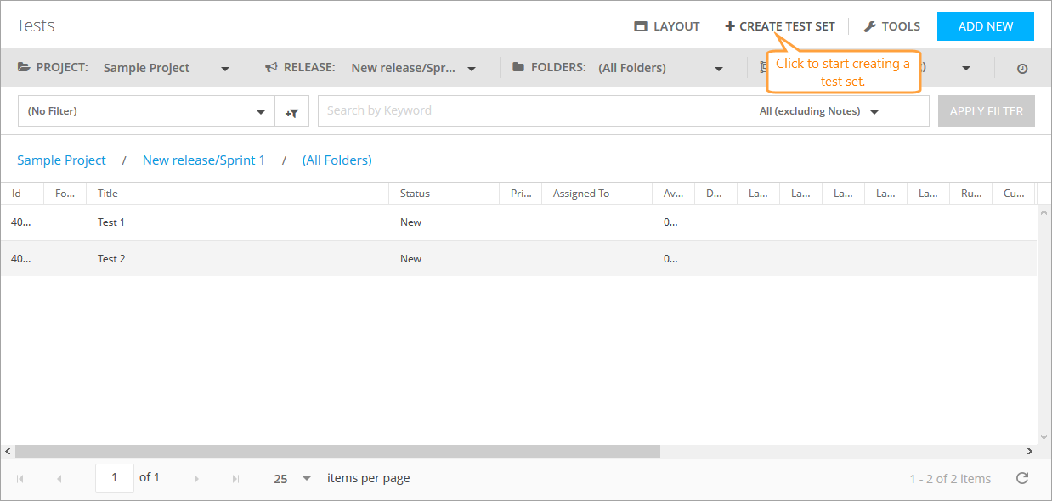Open the items per page dropdown
Viewport: 1052px width, 501px height.
(x=291, y=479)
